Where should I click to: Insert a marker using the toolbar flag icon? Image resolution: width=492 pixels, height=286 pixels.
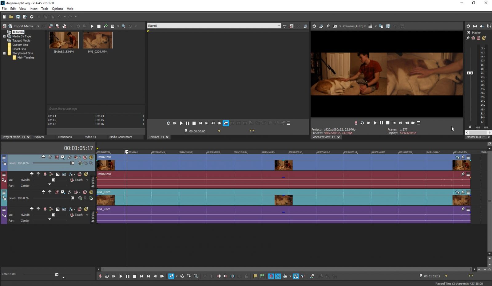coord(255,276)
